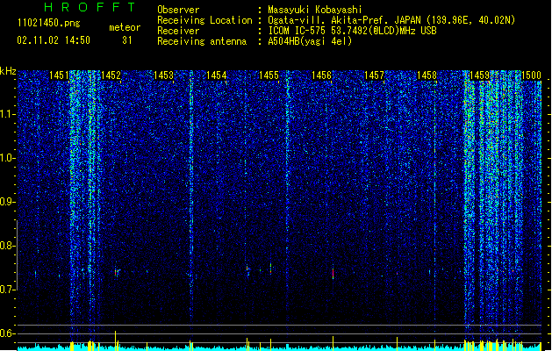Click the 1458 time marker

(x=427, y=75)
